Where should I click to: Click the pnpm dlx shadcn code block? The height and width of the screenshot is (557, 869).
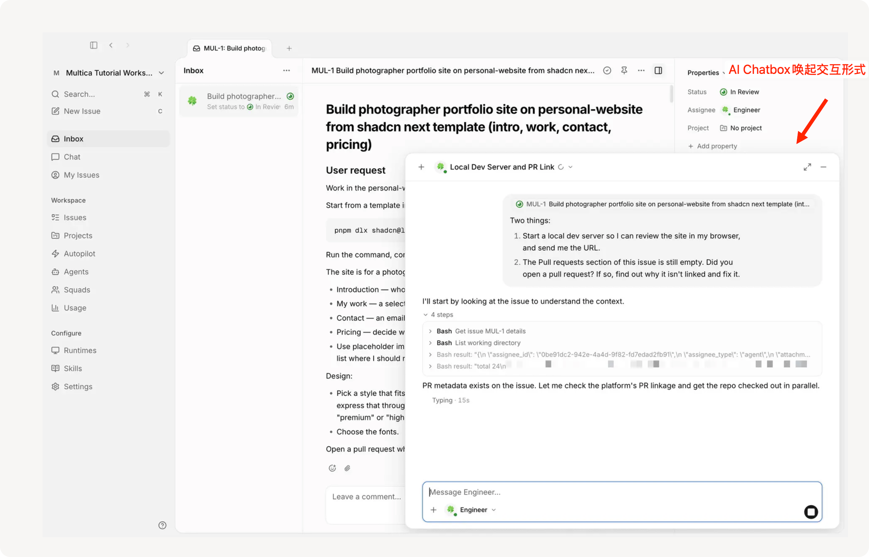coord(366,230)
